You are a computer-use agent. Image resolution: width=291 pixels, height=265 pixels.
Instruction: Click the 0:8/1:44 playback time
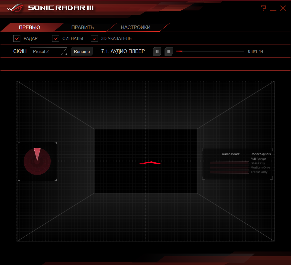(x=255, y=51)
